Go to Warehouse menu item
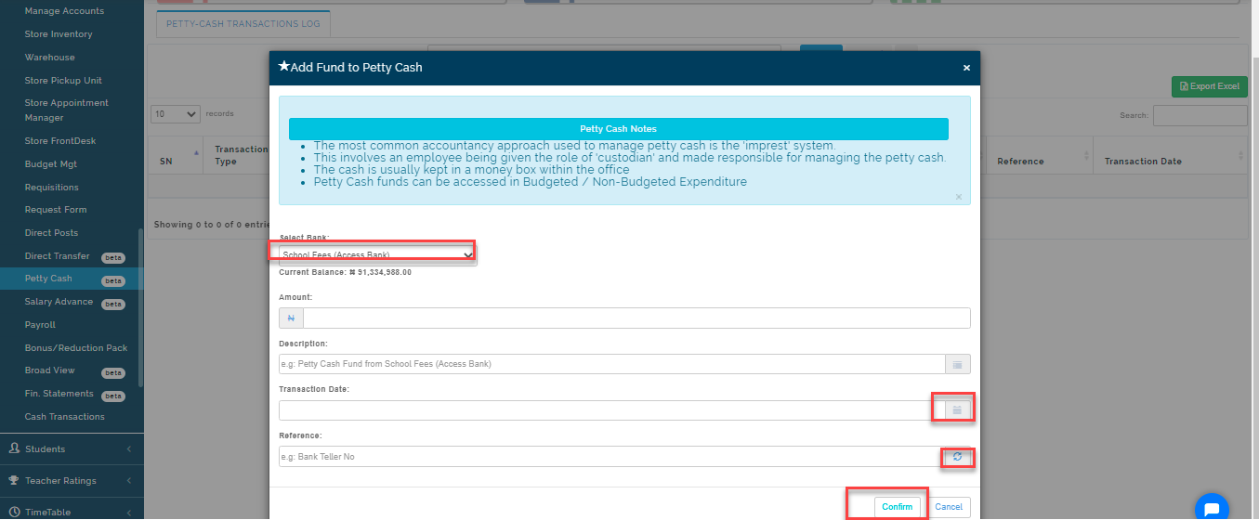This screenshot has width=1259, height=520. tap(49, 58)
